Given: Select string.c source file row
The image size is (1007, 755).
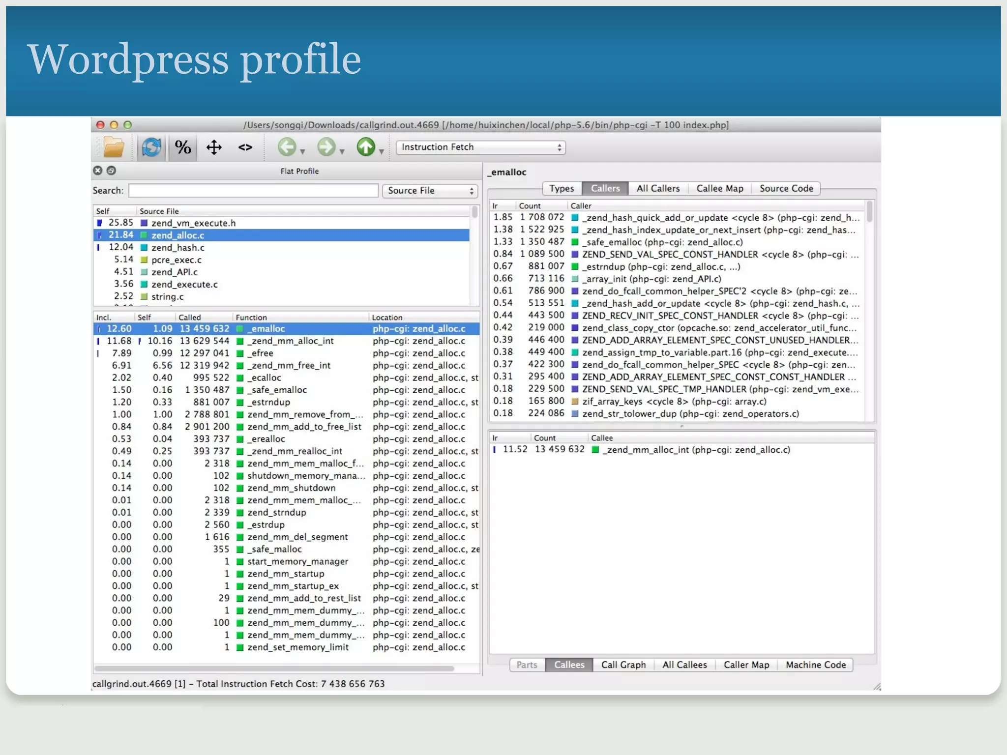Looking at the screenshot, I should tap(281, 296).
